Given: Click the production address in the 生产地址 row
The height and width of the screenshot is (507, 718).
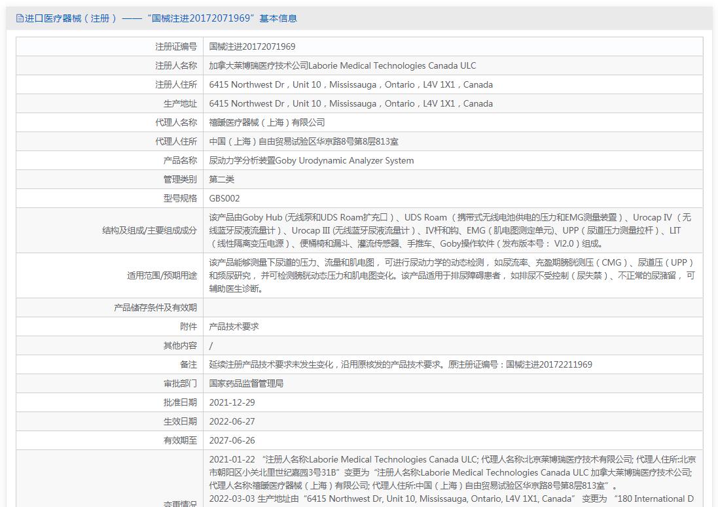Looking at the screenshot, I should click(x=351, y=104).
